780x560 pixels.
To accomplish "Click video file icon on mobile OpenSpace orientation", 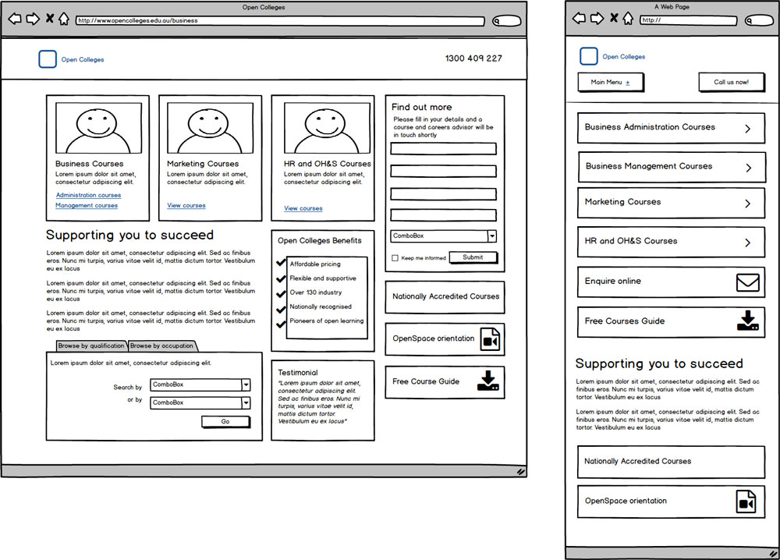I will (x=746, y=502).
